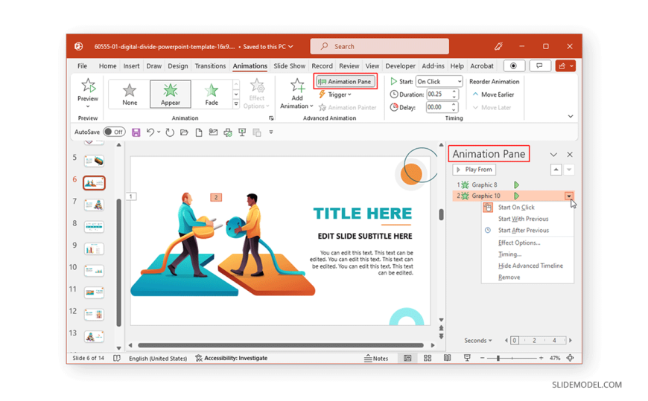Open the Transitions tab
This screenshot has height=401, width=648.
pyautogui.click(x=210, y=66)
